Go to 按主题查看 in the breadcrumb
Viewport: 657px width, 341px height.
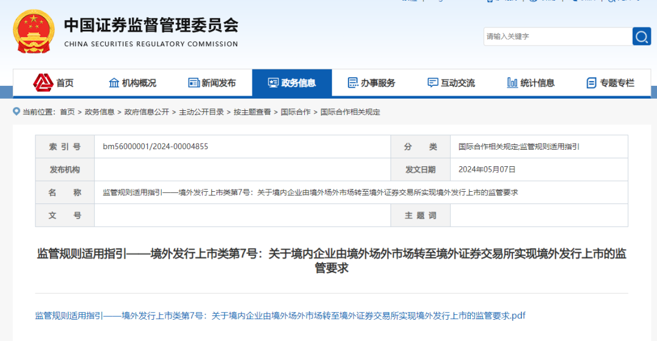(252, 112)
